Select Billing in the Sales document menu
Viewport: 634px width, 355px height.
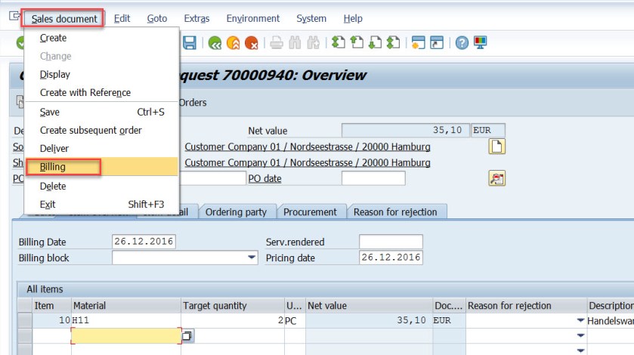click(x=102, y=167)
